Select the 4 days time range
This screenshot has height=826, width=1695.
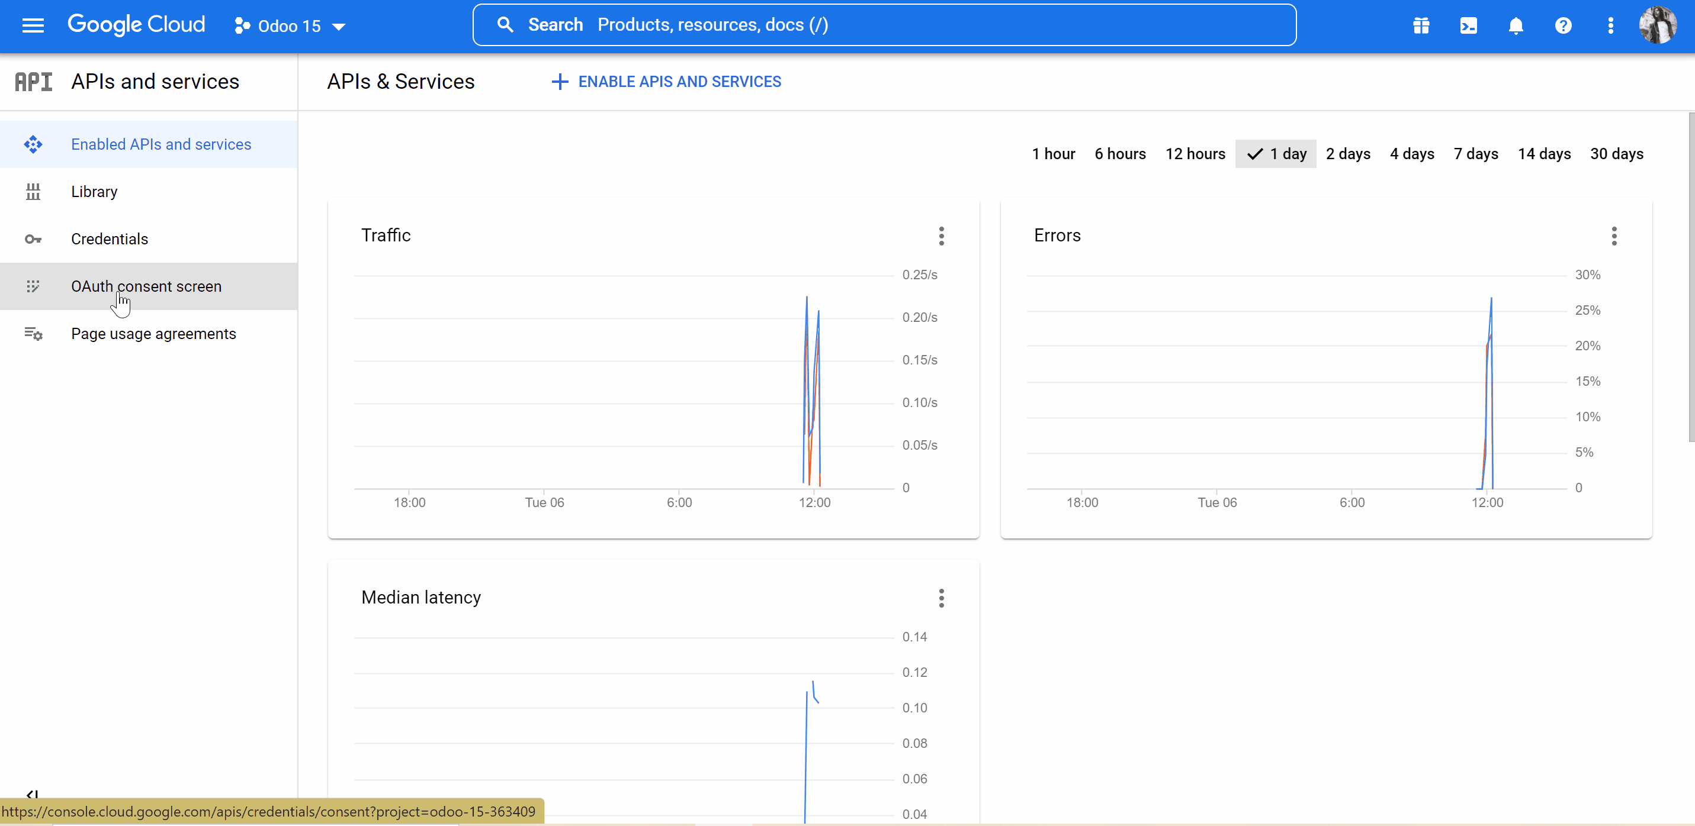1411,154
